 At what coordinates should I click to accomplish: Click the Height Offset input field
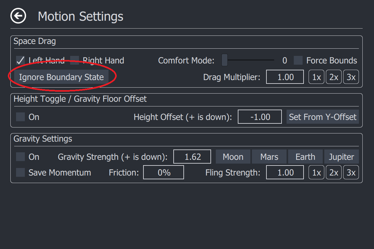(x=260, y=116)
